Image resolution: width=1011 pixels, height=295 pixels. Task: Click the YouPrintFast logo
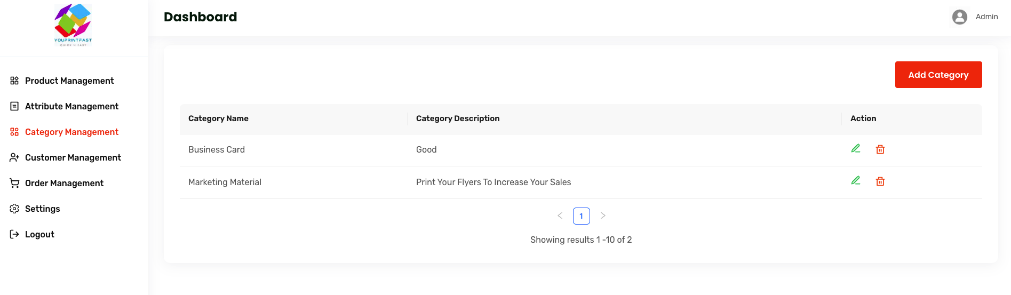[x=73, y=25]
